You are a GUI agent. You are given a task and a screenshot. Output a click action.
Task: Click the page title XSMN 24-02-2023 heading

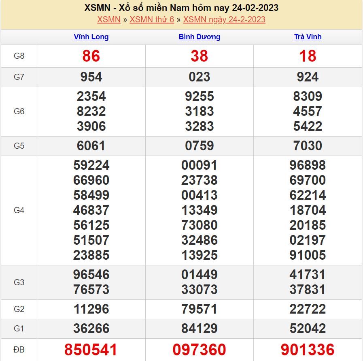(x=181, y=8)
